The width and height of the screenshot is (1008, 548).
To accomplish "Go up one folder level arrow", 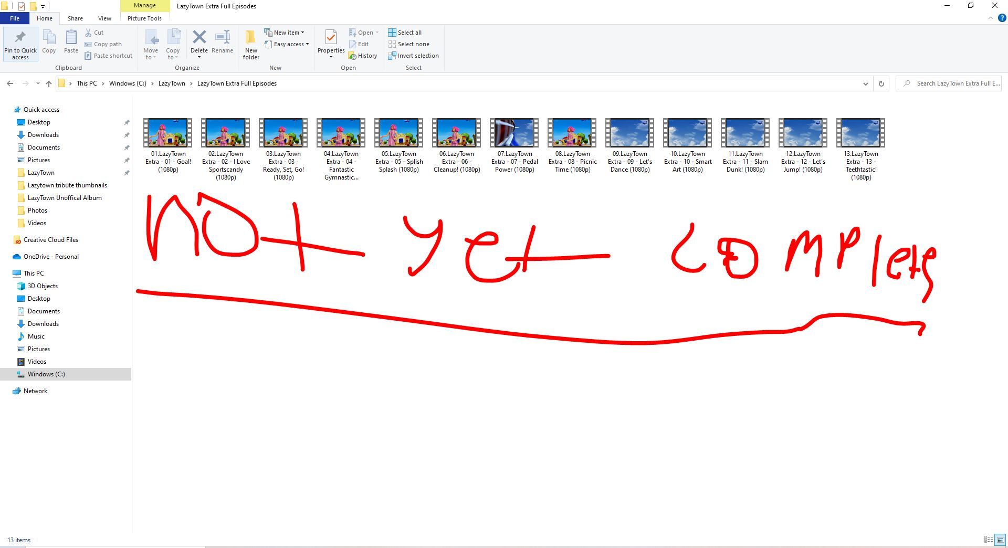I will (49, 83).
